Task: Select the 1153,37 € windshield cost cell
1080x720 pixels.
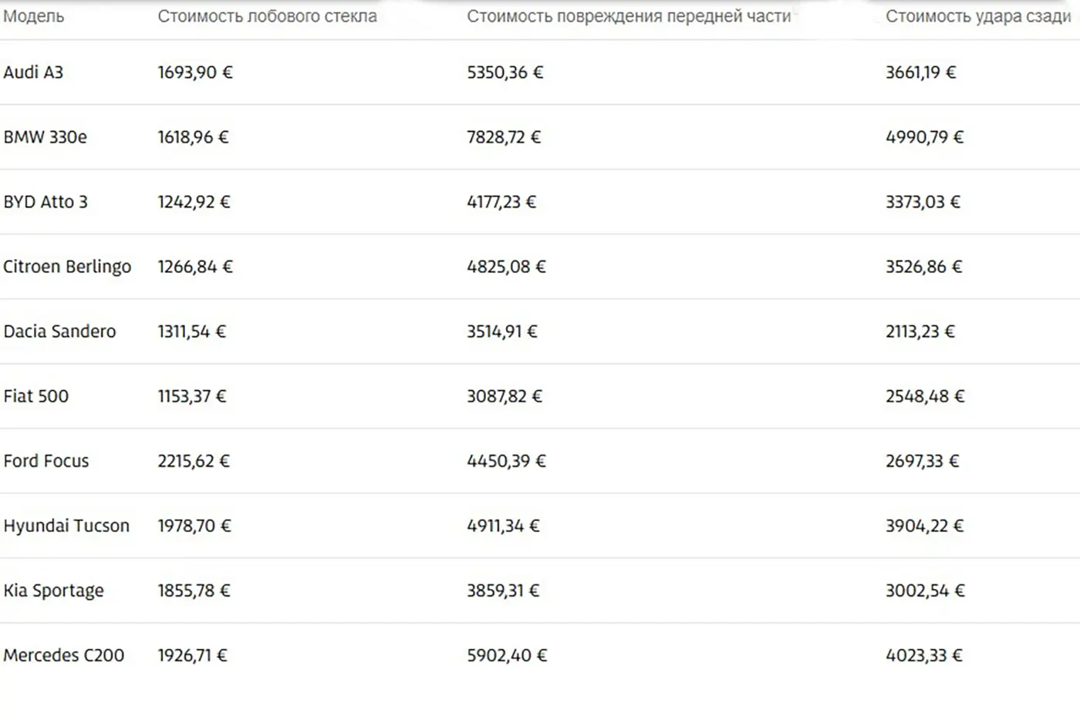Action: 192,396
